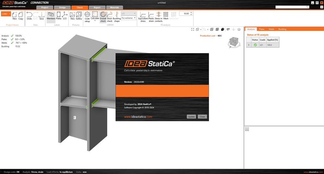Expand the LE1 row in analysis table
This screenshot has height=174, width=324.
(249, 45)
